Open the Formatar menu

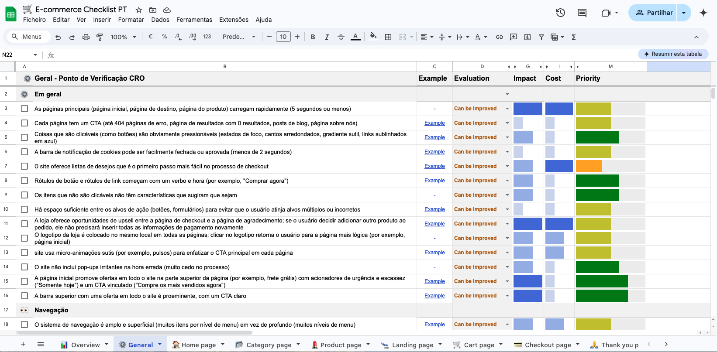pos(131,20)
